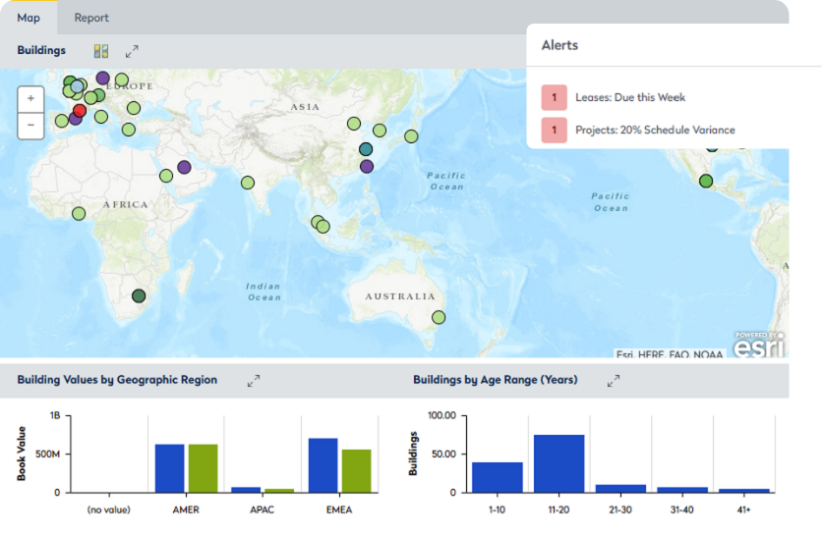This screenshot has height=535, width=822.
Task: Click the building marker in Australia
Action: pos(439,317)
